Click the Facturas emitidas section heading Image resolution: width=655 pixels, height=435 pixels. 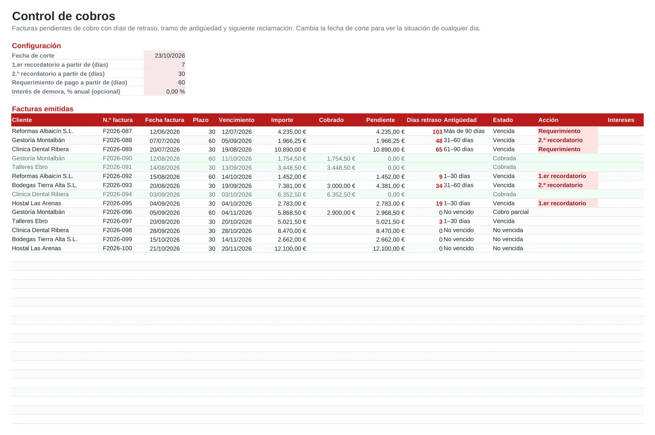pos(43,109)
